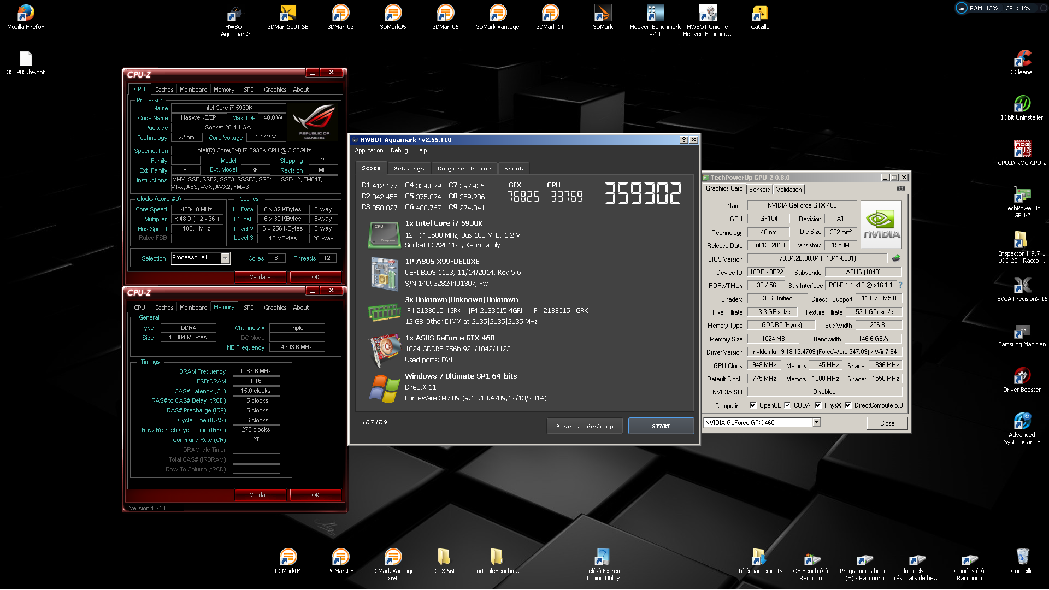The width and height of the screenshot is (1049, 590).
Task: Launch Intel Extreme Tuning Utility shortcut
Action: coord(603,564)
